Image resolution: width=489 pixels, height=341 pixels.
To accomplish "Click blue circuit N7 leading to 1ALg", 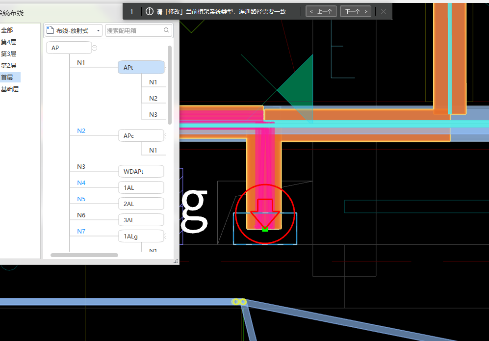I will pos(81,232).
